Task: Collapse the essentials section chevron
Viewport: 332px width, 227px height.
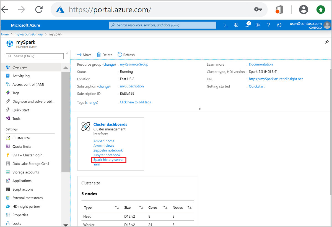Action: coord(200,109)
